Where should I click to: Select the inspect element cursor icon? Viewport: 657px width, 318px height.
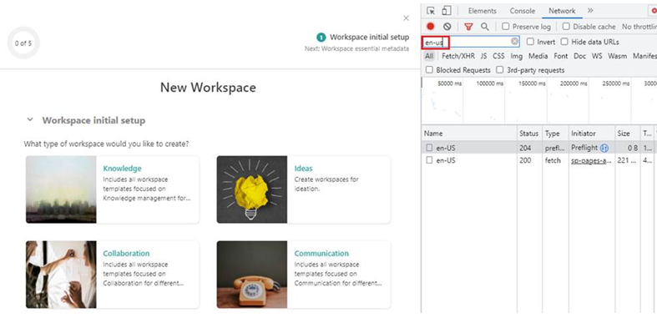430,11
